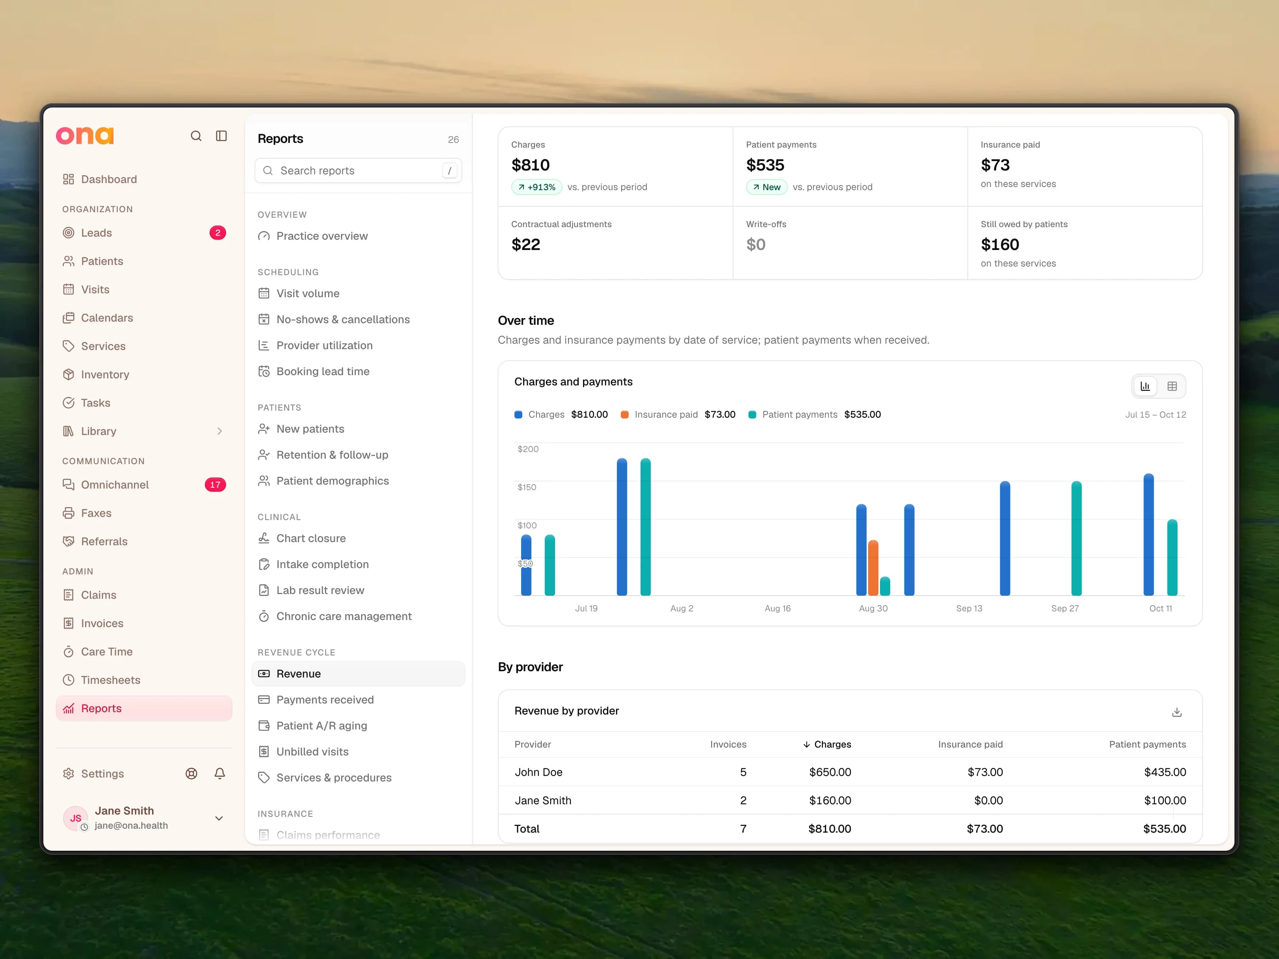The width and height of the screenshot is (1279, 959).
Task: Click the +913% change badge
Action: coord(536,187)
